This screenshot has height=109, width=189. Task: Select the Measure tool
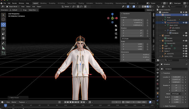3,48
